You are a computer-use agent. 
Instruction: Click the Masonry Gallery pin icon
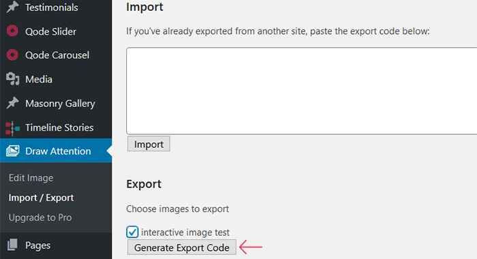(x=12, y=103)
